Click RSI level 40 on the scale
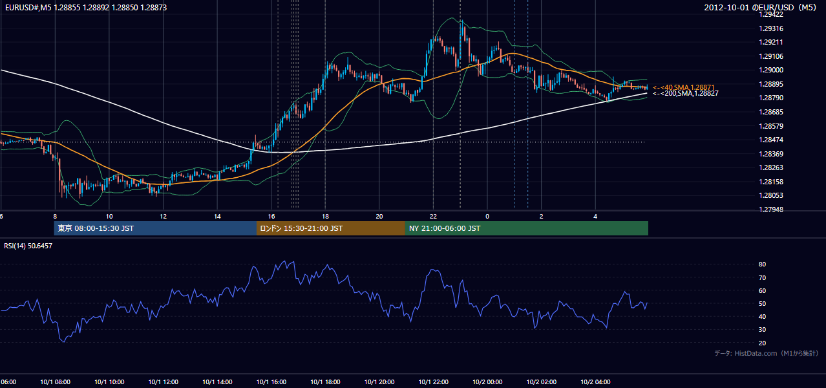Screen dimensions: 826x388 coord(763,316)
